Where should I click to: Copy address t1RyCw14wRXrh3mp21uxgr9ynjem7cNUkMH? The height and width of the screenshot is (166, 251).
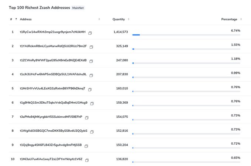pos(90,33)
